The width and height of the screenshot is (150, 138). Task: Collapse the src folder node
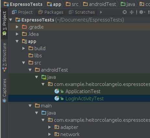tap(24, 63)
